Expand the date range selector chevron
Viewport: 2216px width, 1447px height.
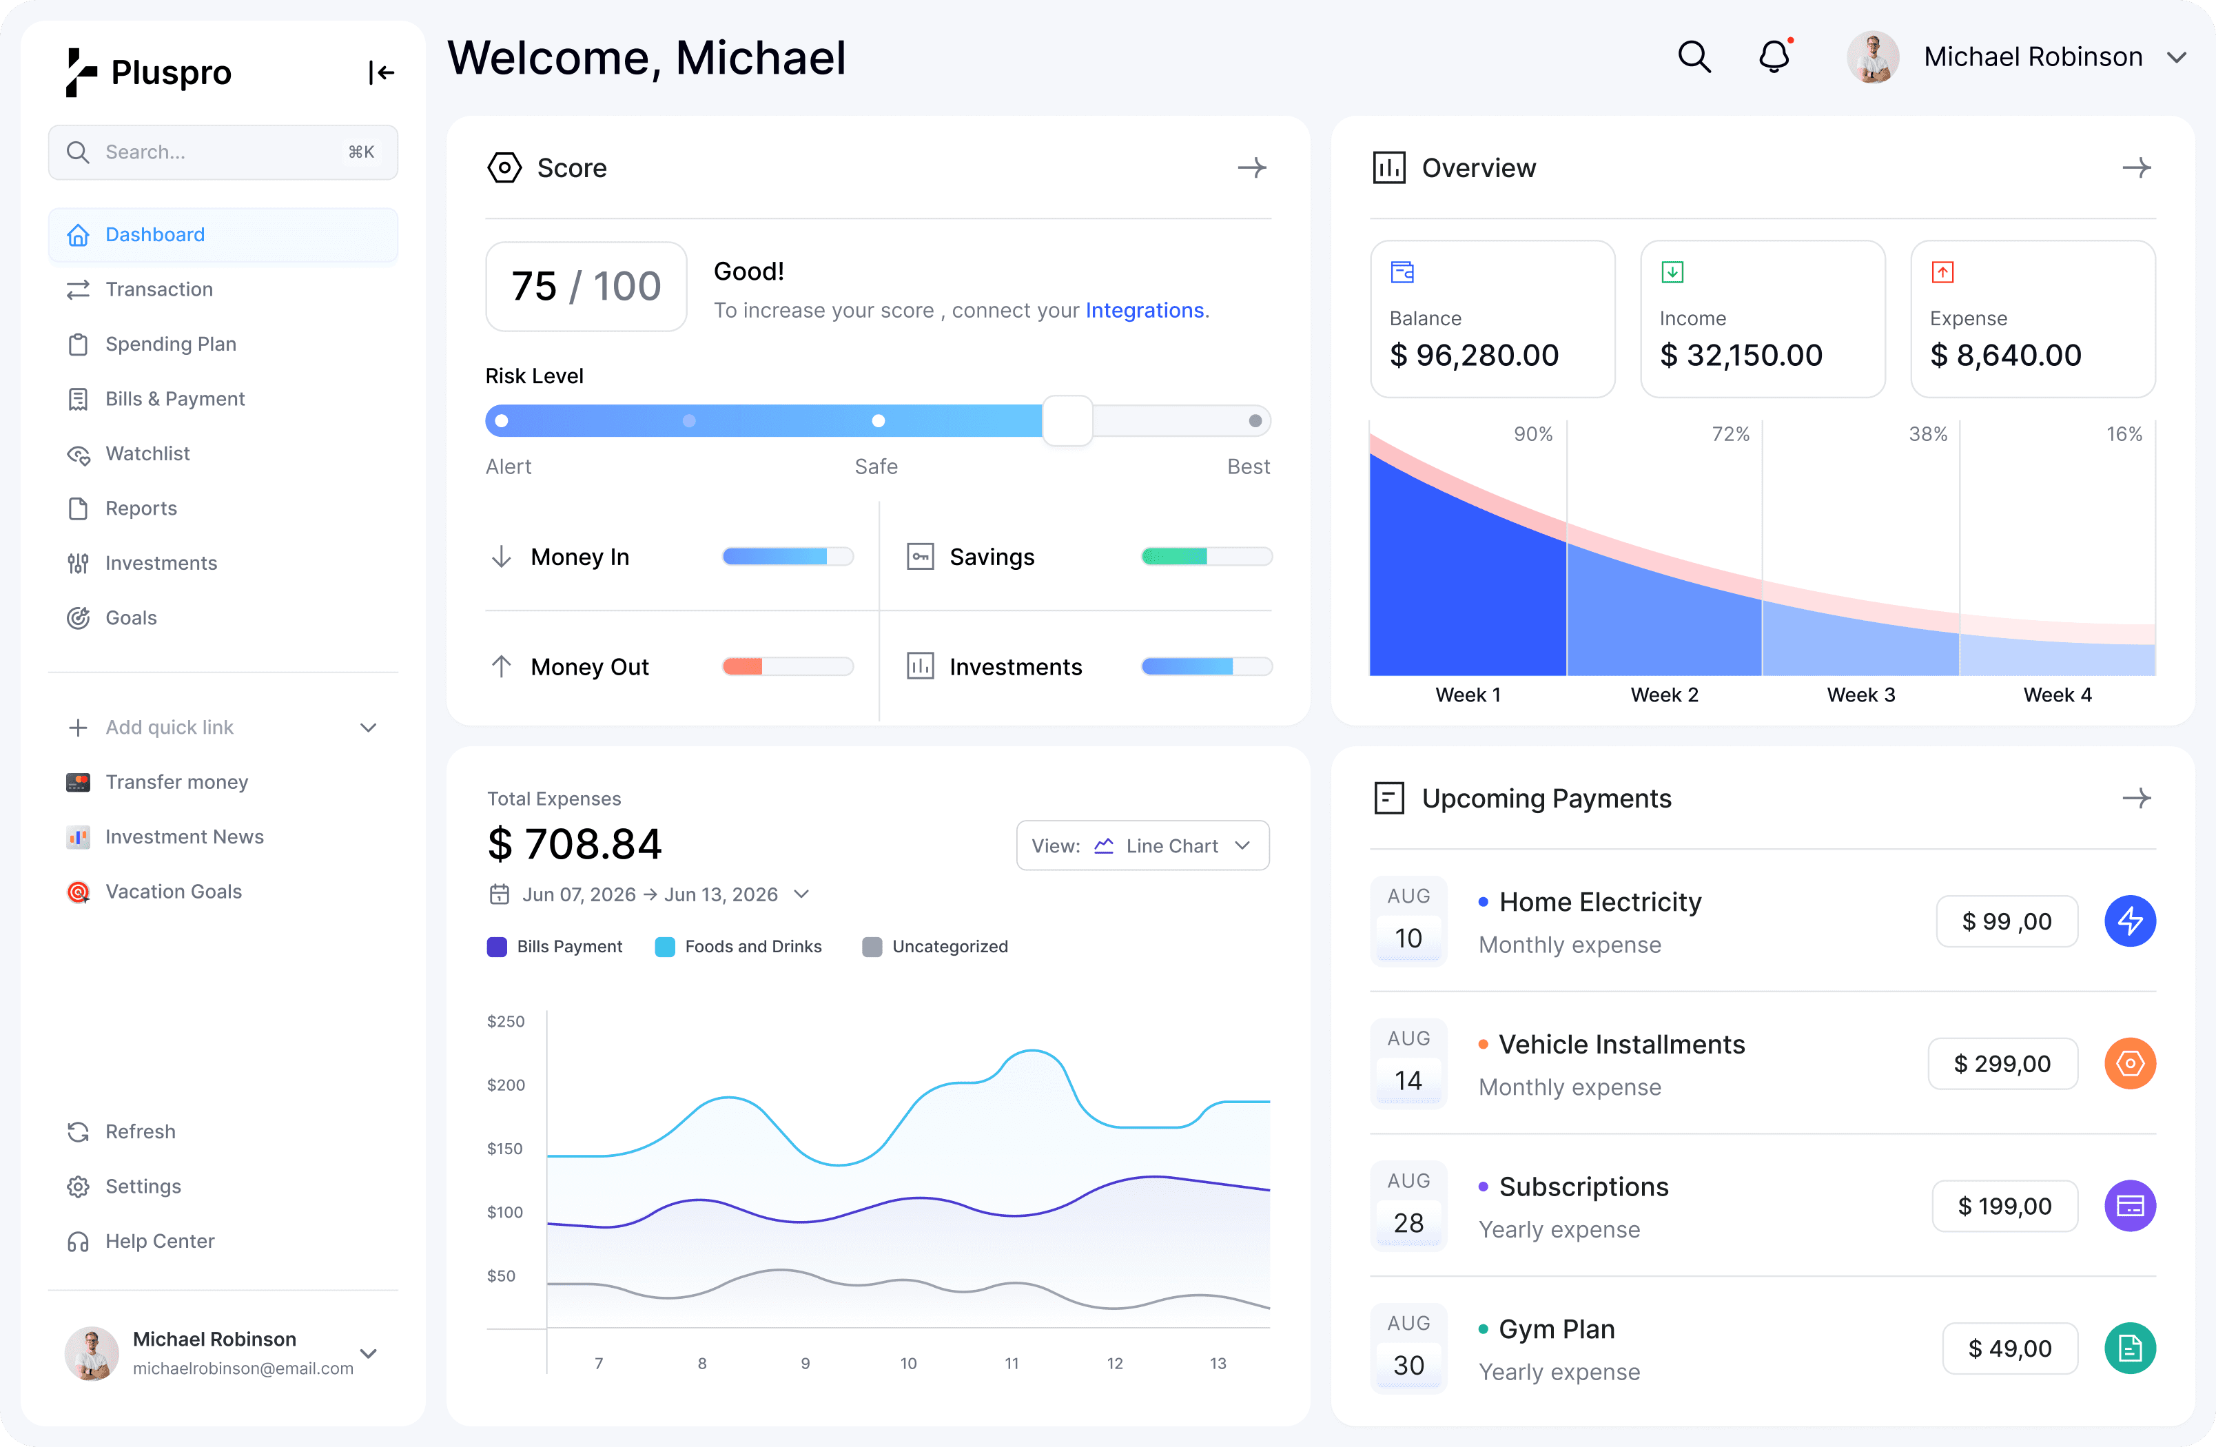click(x=801, y=894)
